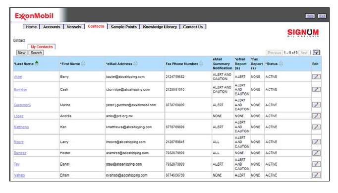Click the email cburridge@abcshipping.com
The image size is (338, 193).
(x=128, y=89)
